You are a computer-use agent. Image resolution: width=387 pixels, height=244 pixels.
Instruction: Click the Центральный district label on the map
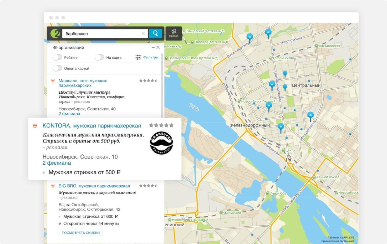point(306,85)
